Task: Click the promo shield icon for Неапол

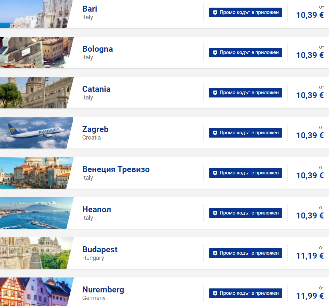Action: pyautogui.click(x=215, y=213)
